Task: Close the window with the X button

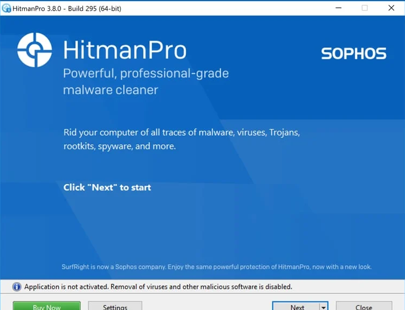Action: (392, 8)
